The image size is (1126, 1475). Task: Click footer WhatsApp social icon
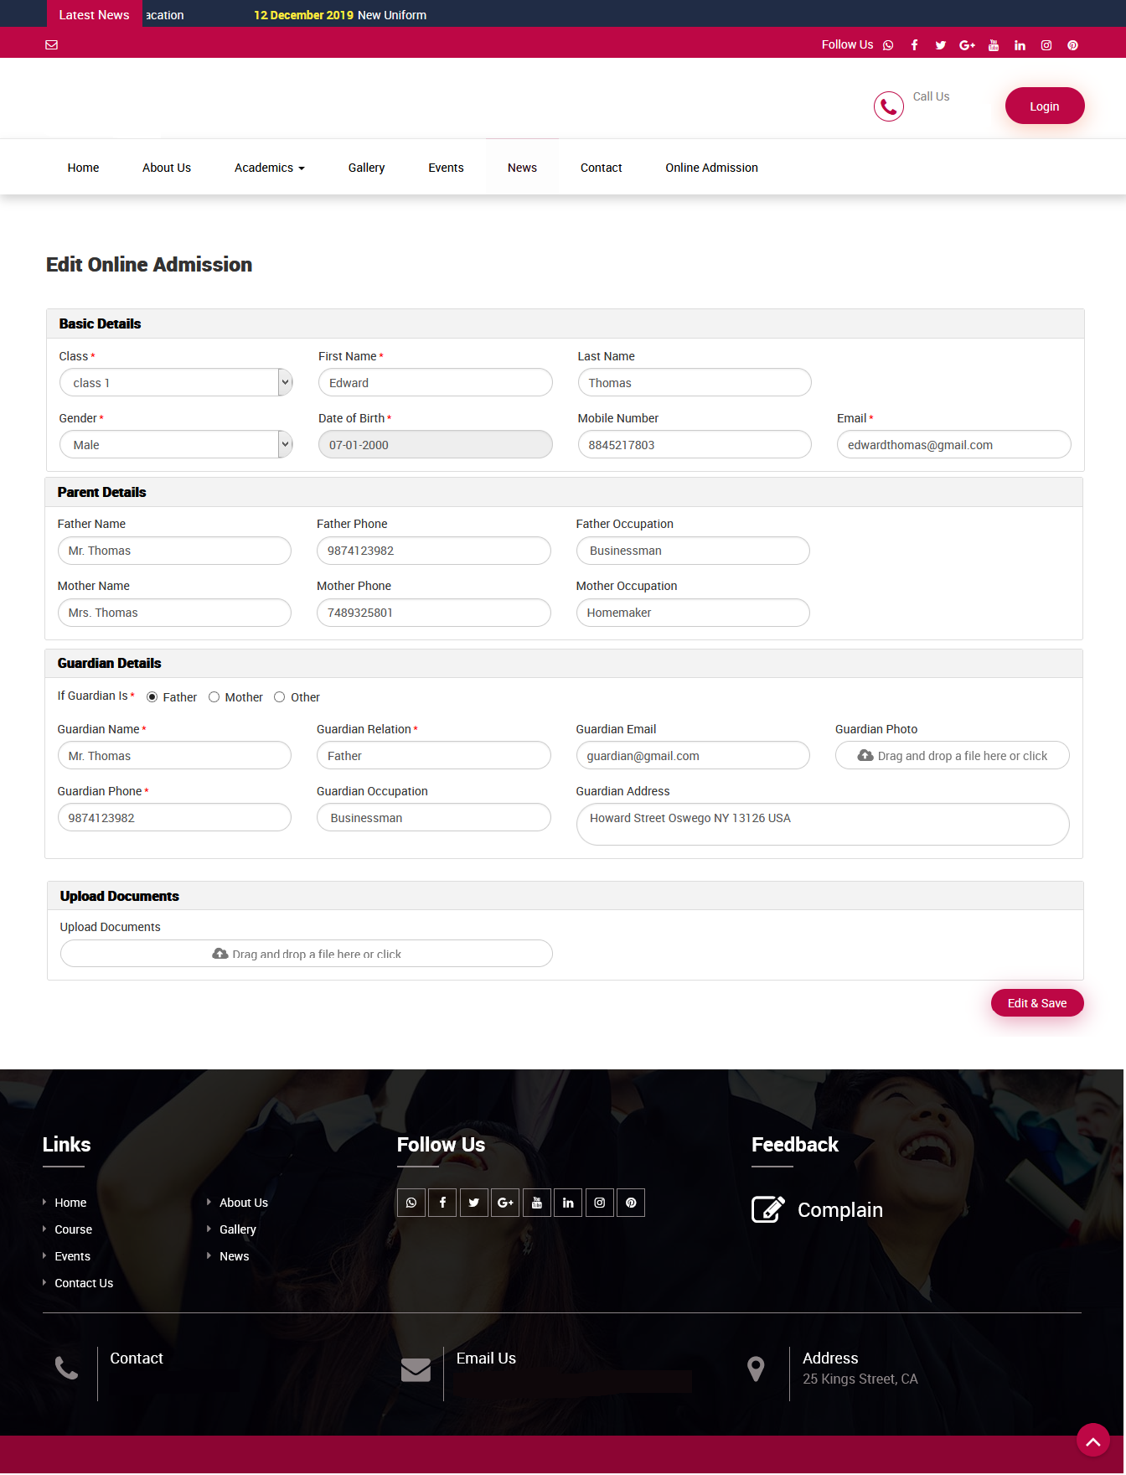point(411,1203)
